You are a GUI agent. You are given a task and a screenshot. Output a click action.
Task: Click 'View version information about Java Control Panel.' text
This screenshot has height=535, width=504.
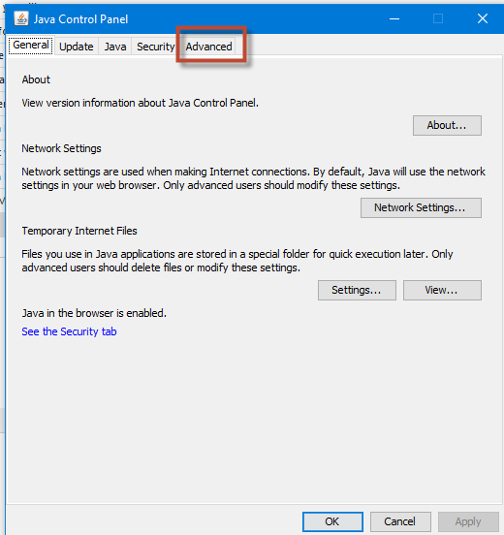[141, 103]
